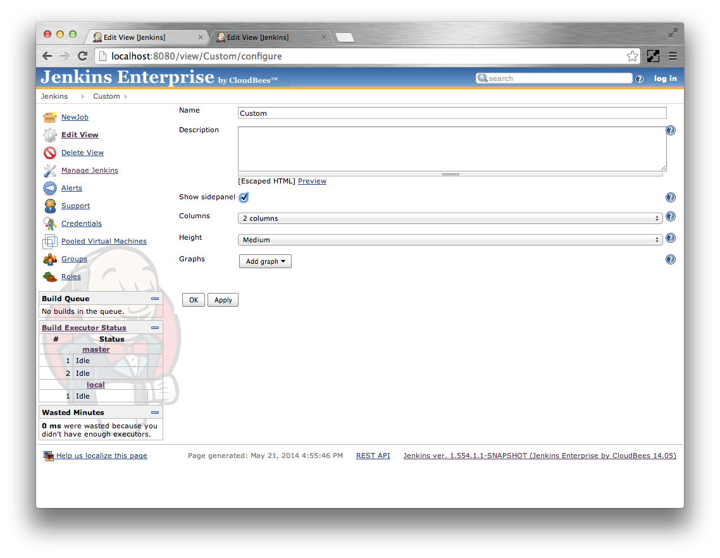Click the Manage Jenkins tools icon
Screen dimensions: 720x558
tap(49, 170)
